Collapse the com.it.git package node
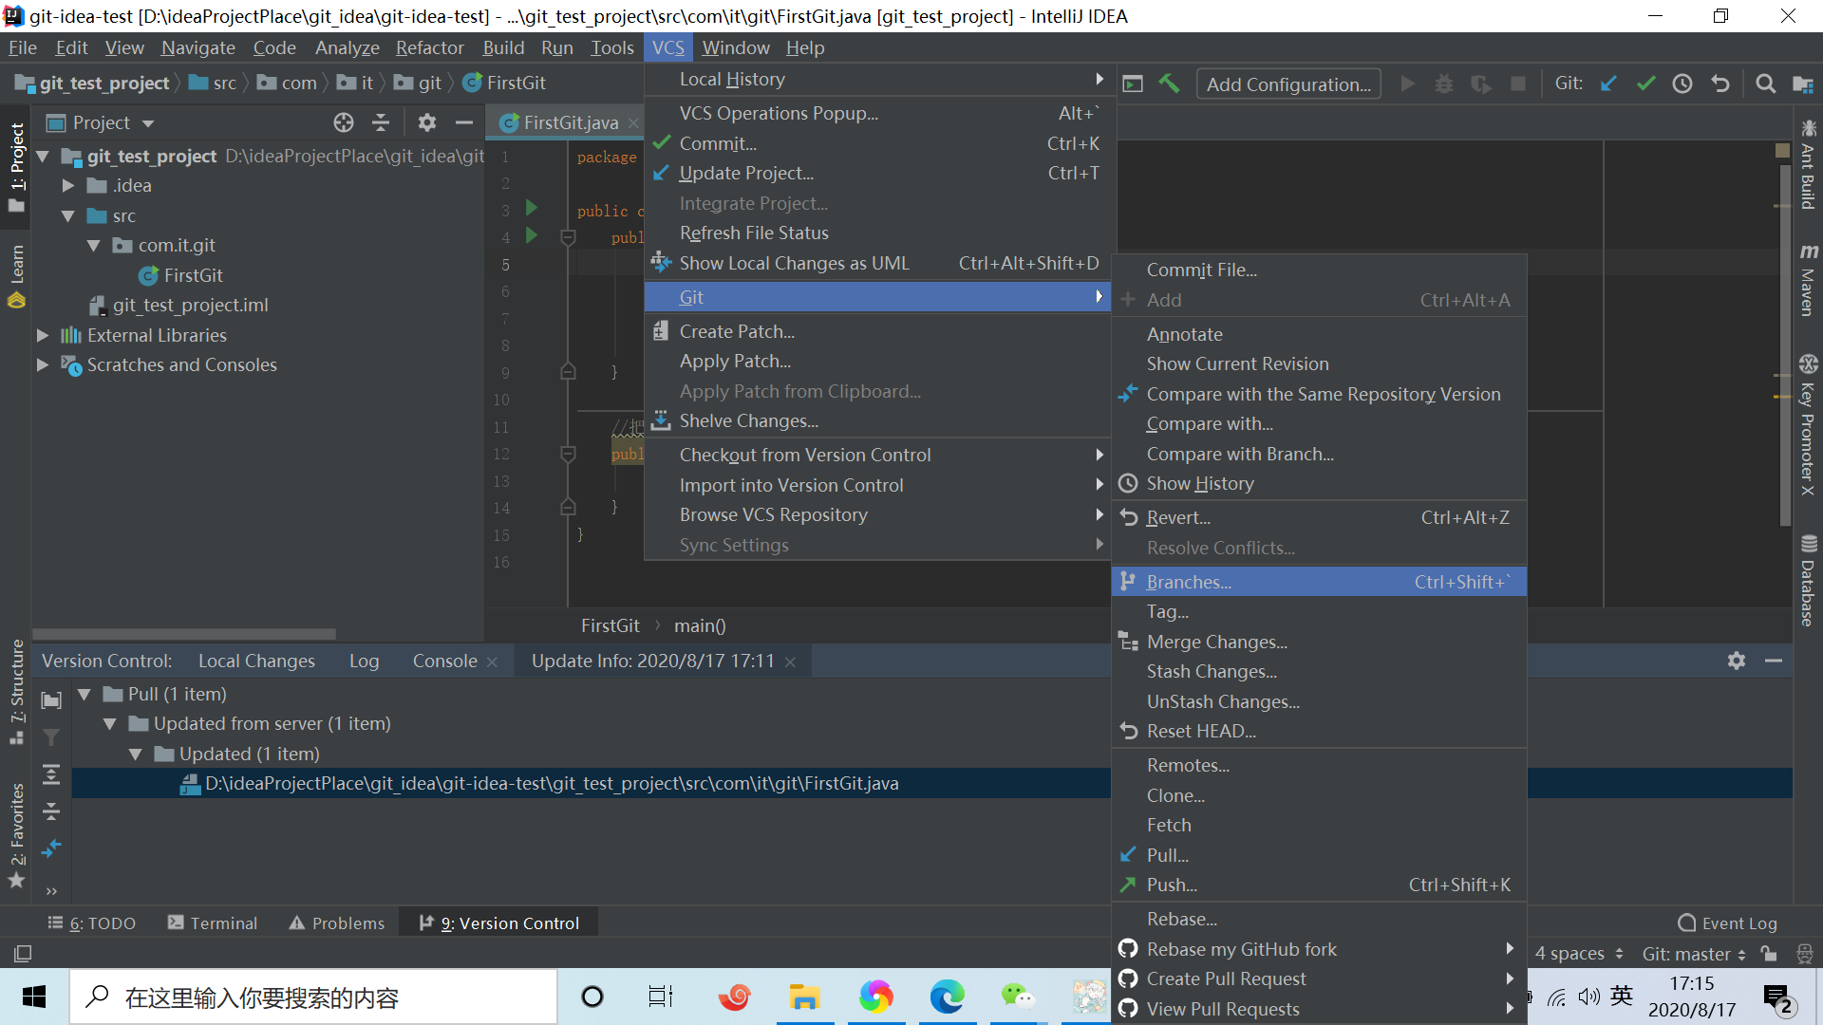The width and height of the screenshot is (1823, 1025). click(93, 246)
